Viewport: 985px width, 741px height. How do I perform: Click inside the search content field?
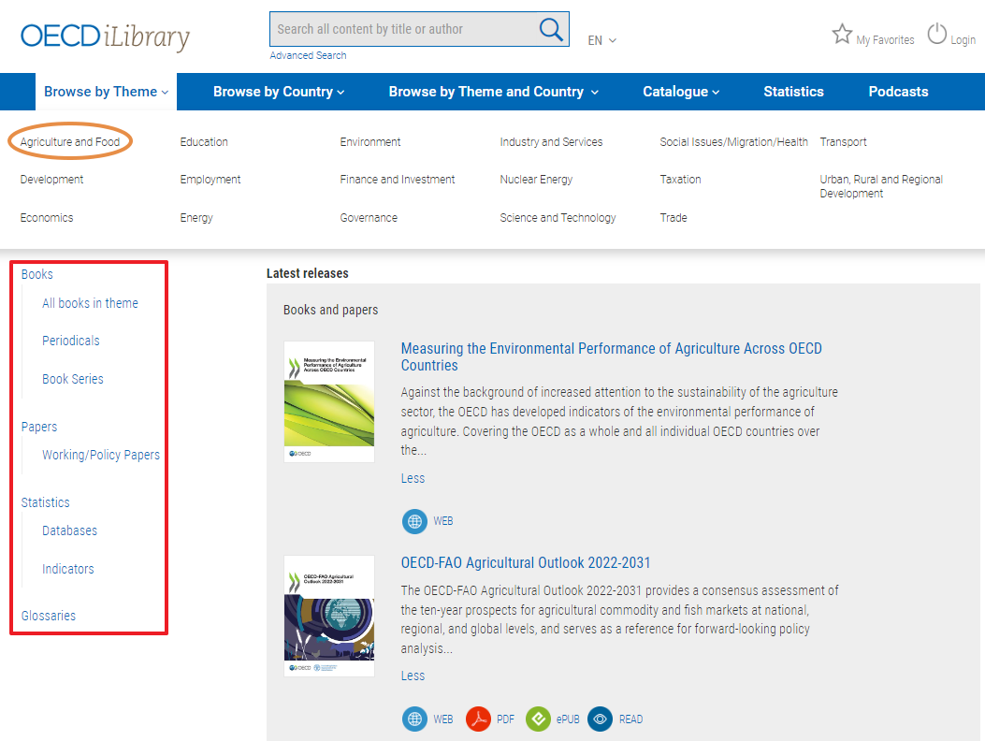tap(402, 29)
